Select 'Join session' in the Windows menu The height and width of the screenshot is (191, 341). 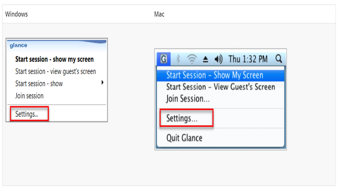30,96
